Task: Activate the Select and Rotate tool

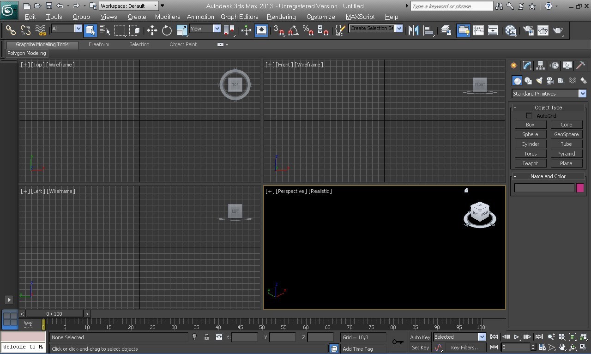Action: pyautogui.click(x=166, y=30)
